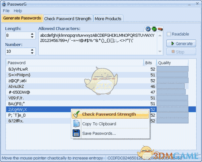Sort by the Quality column header

172,63
